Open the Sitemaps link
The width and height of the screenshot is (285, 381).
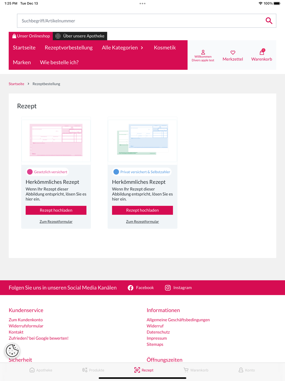click(x=155, y=344)
